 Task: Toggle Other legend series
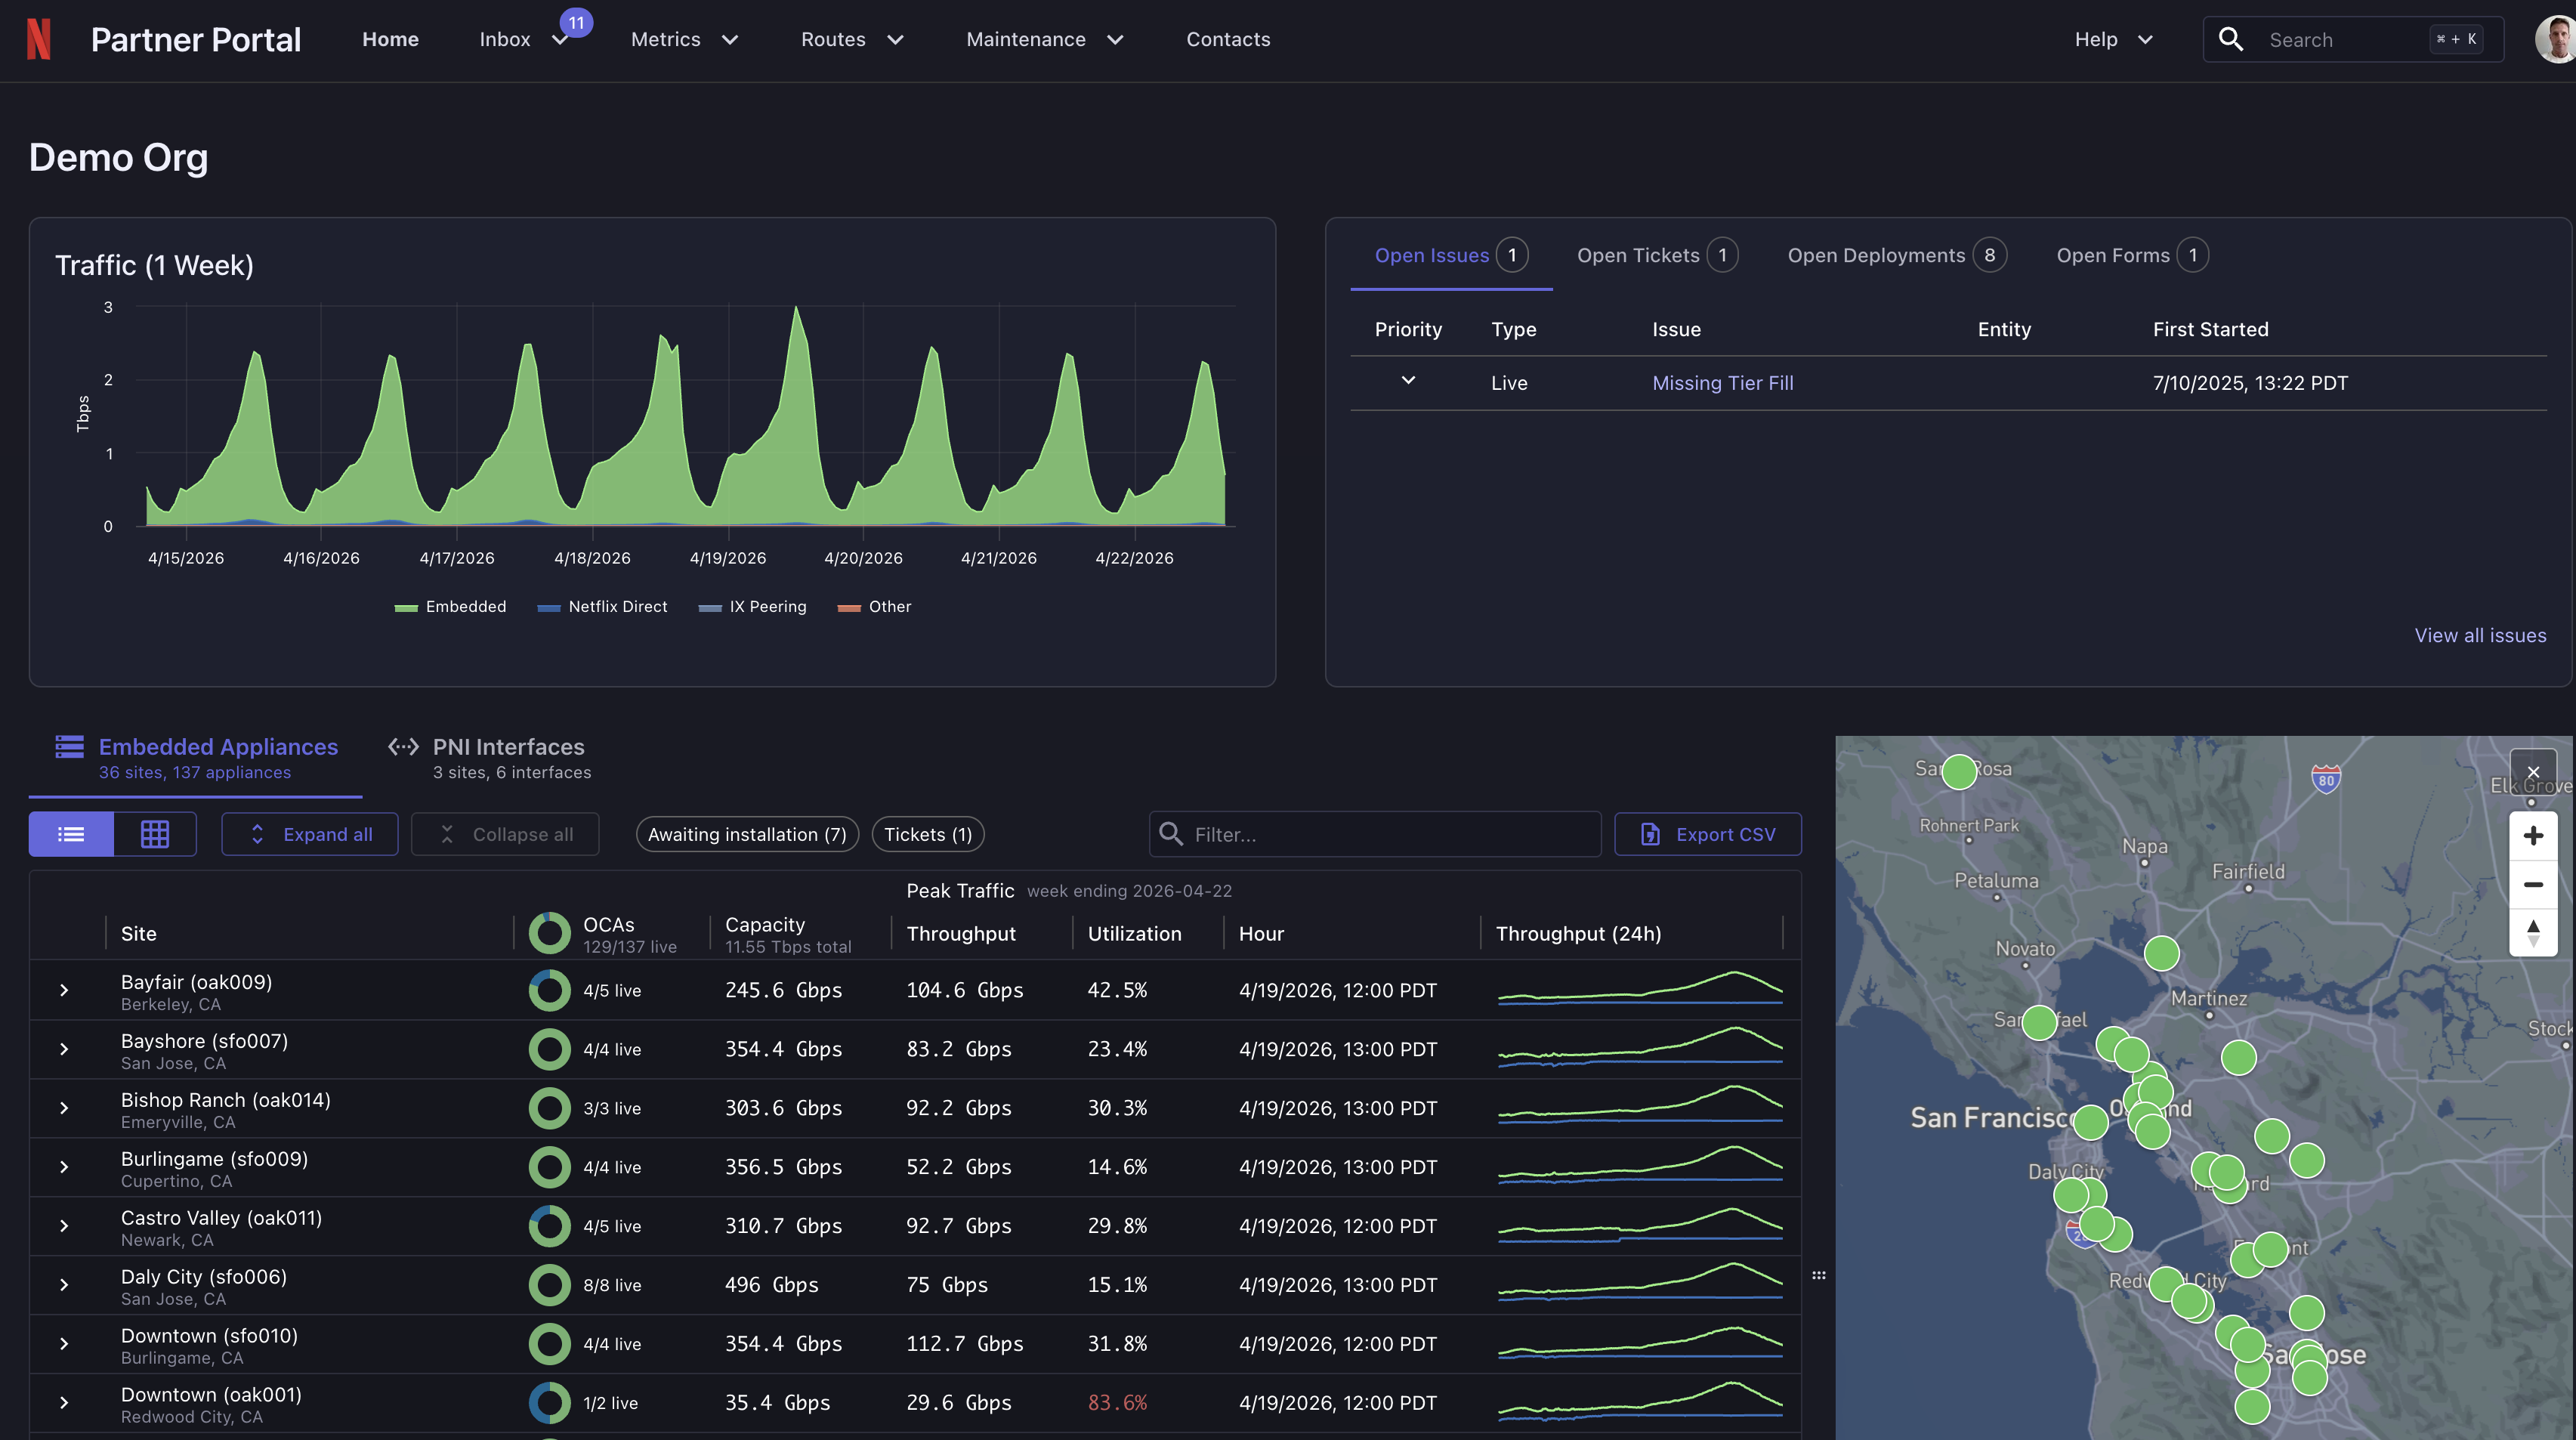(874, 607)
